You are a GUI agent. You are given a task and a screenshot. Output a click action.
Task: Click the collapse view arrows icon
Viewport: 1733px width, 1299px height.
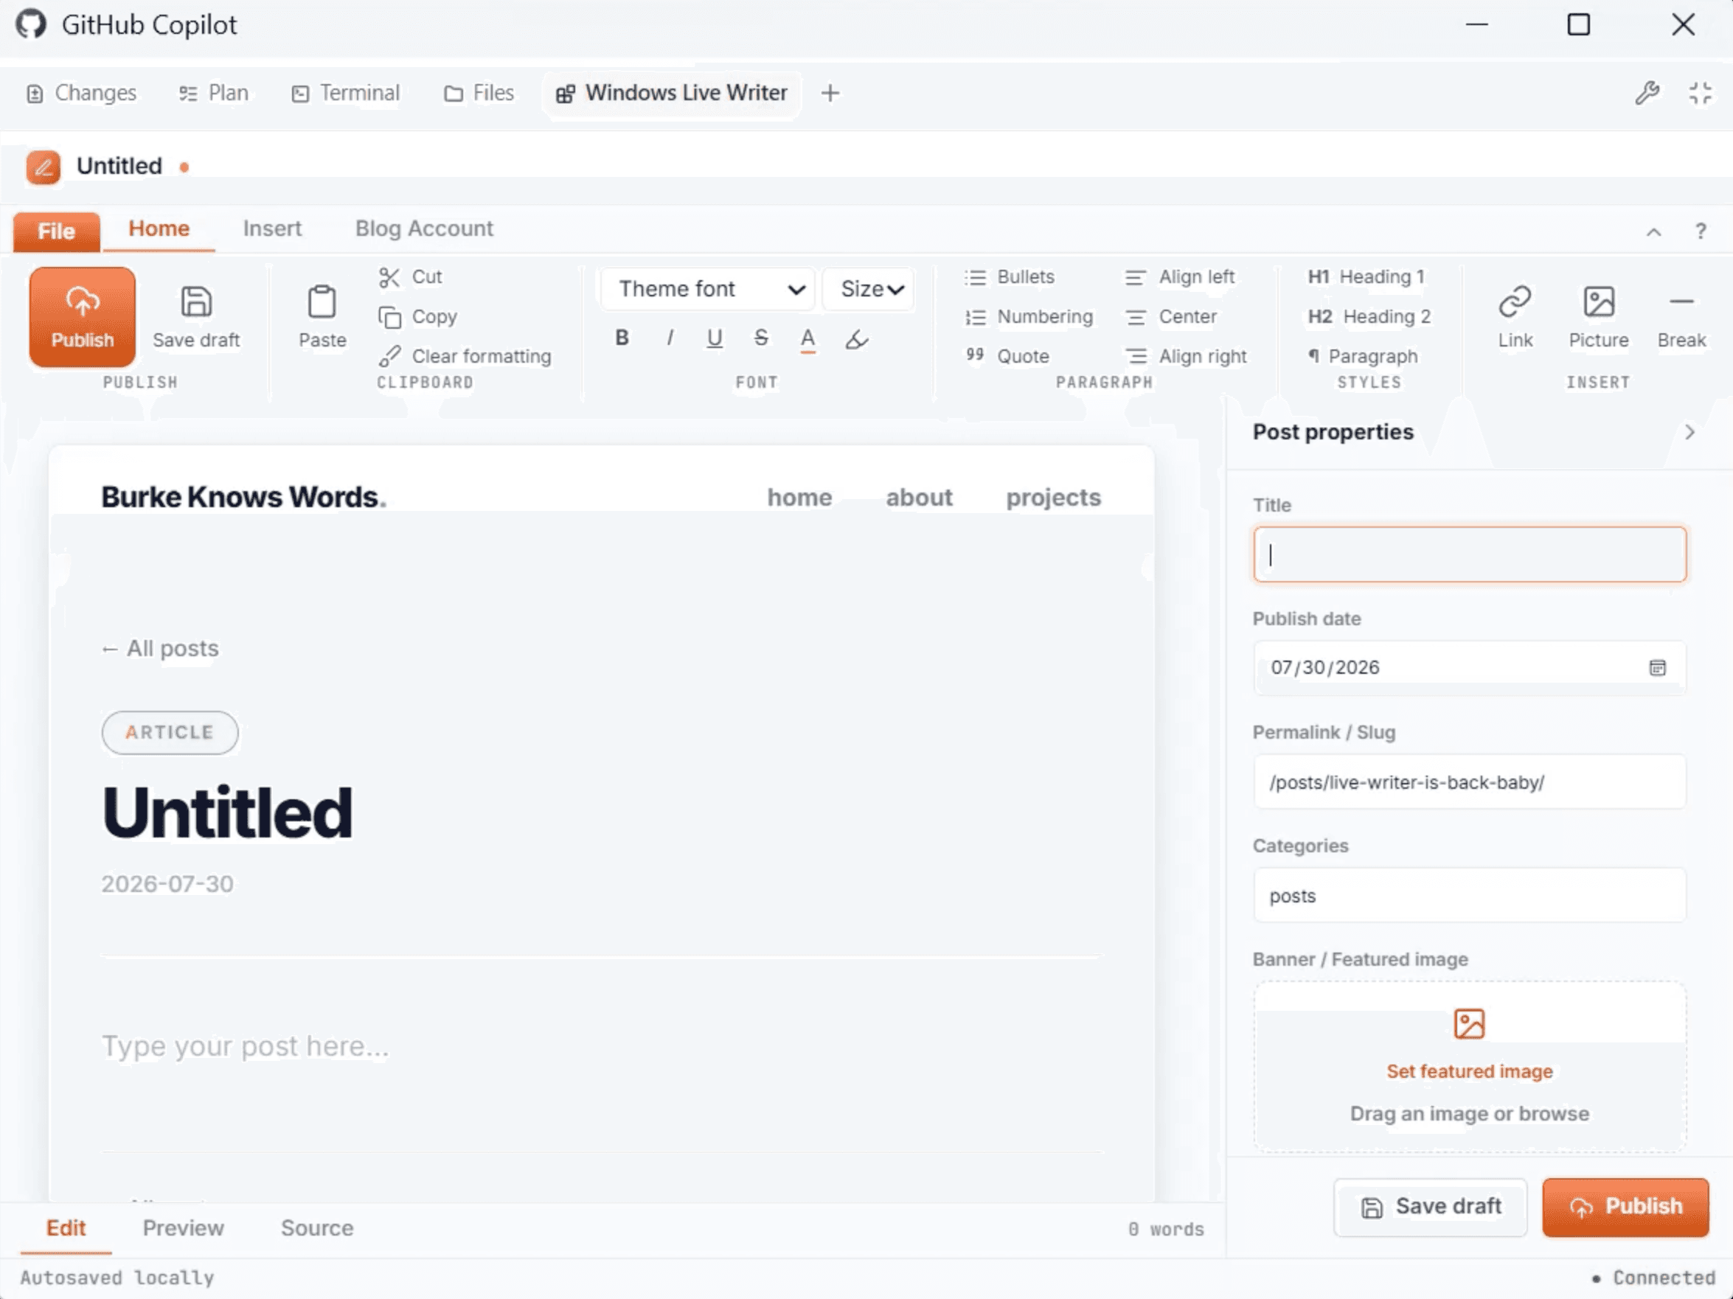[1700, 93]
